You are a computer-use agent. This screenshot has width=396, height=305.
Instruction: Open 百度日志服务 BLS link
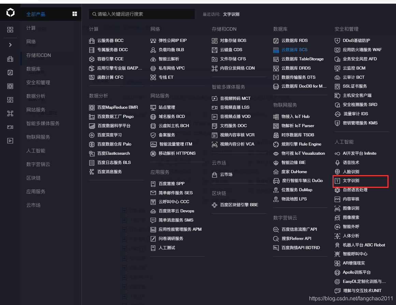114,163
